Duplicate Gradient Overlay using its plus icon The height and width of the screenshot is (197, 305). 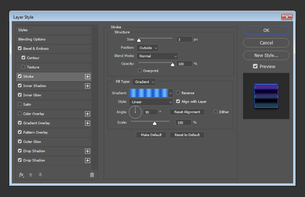[87, 123]
